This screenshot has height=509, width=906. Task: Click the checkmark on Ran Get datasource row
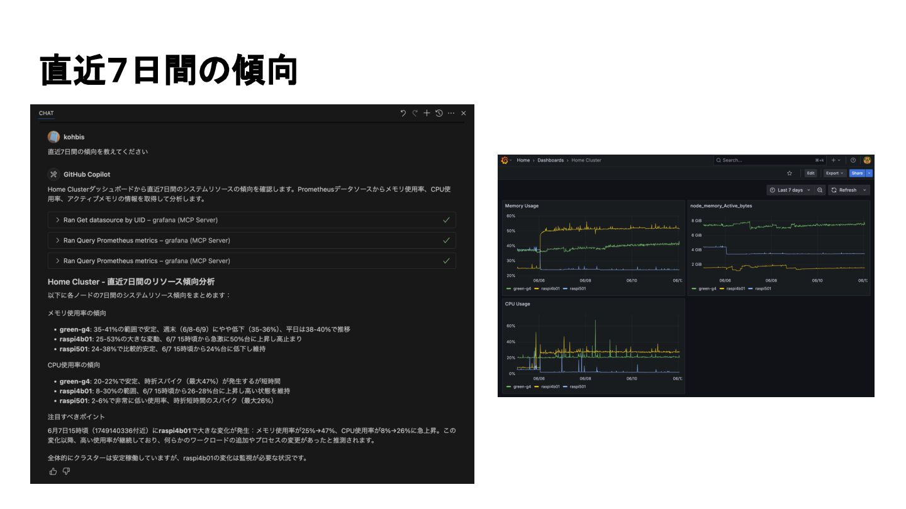[x=446, y=220]
